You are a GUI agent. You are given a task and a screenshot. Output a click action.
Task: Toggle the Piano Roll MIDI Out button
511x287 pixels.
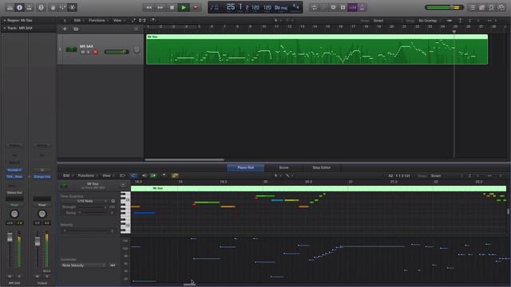tap(153, 175)
